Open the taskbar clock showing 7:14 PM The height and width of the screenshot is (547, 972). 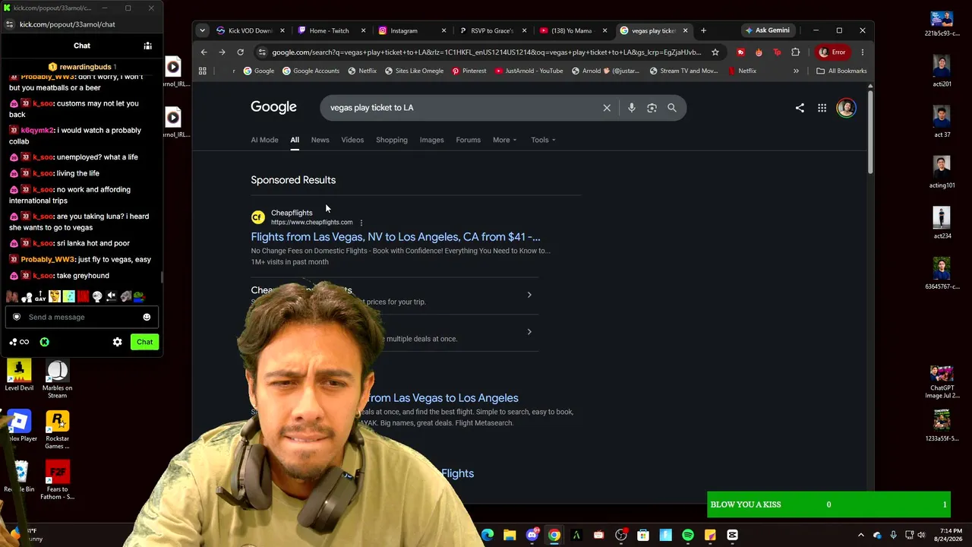pyautogui.click(x=950, y=536)
